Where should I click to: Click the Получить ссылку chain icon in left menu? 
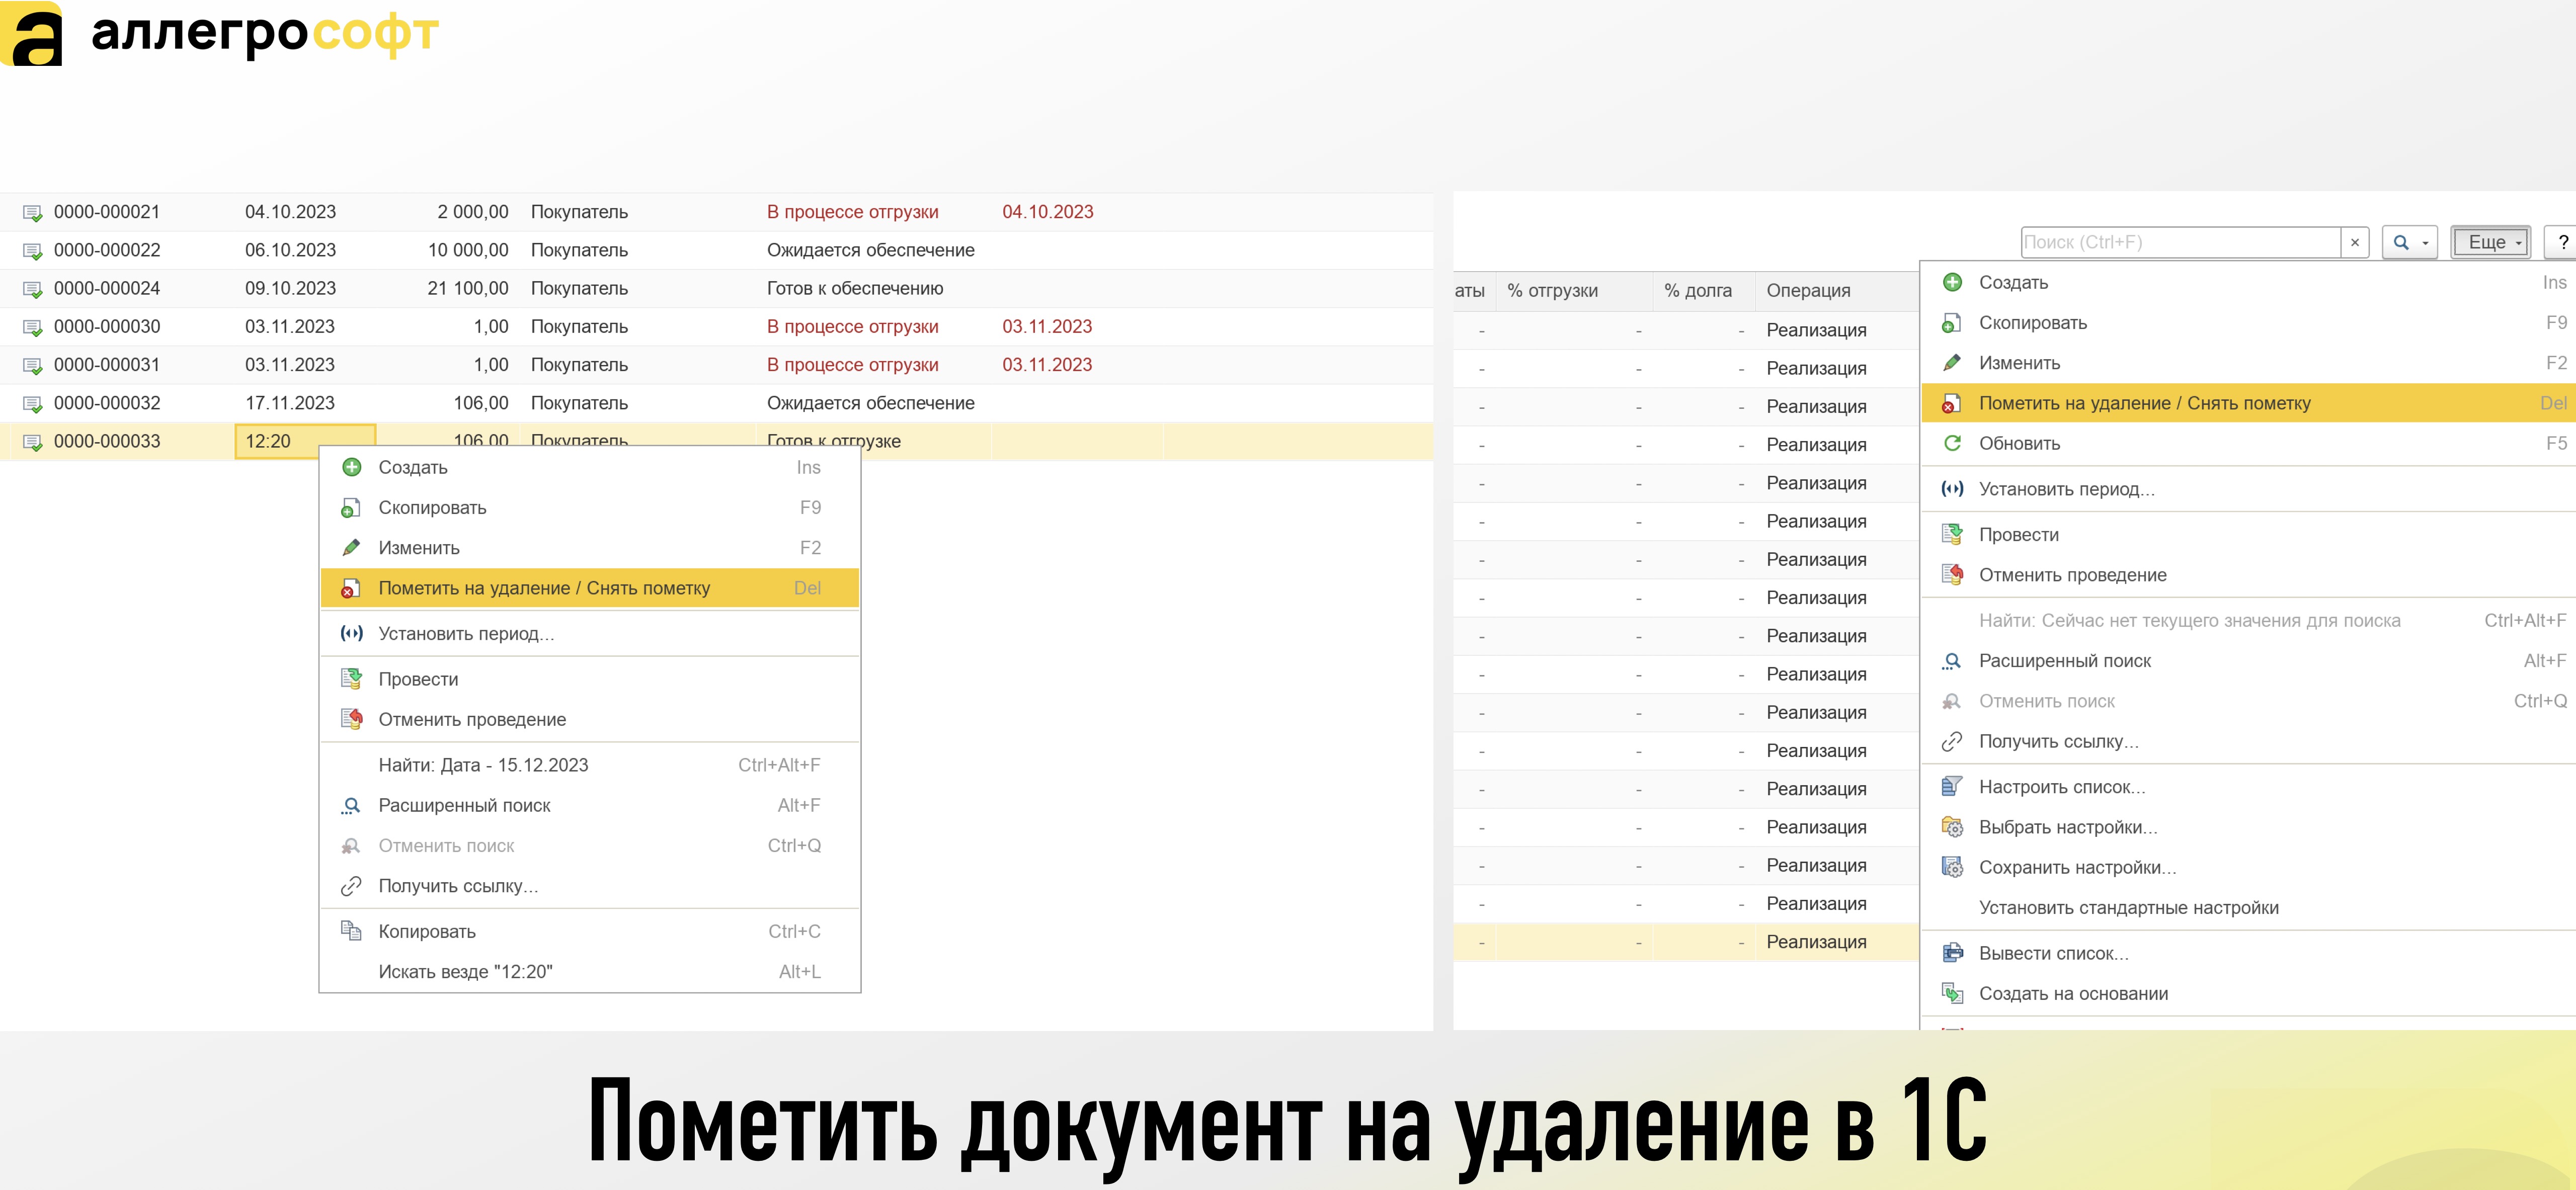click(351, 886)
